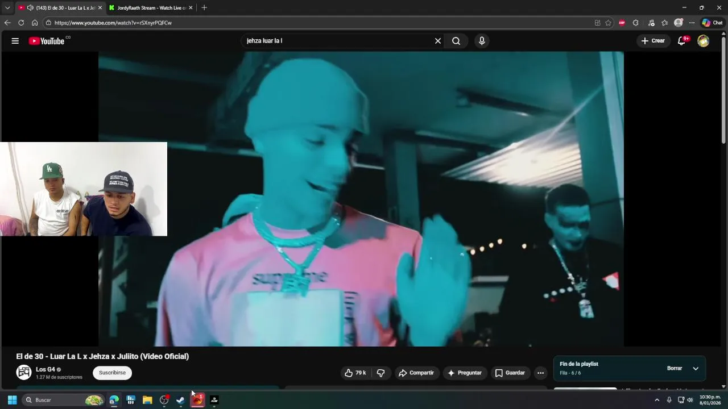
Task: Open the YouTube account avatar menu
Action: coord(704,41)
